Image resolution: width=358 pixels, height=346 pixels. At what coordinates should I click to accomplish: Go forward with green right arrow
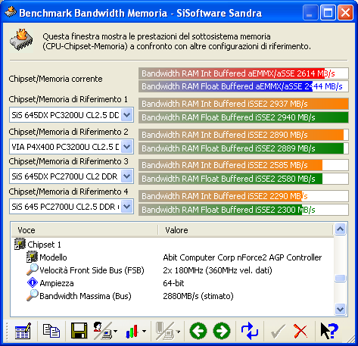tap(222, 331)
